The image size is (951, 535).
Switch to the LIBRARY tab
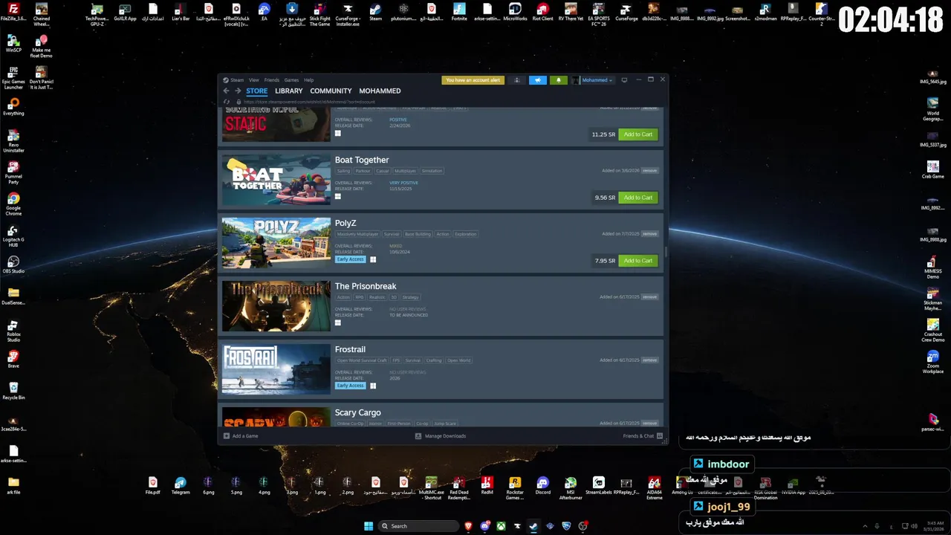click(289, 91)
